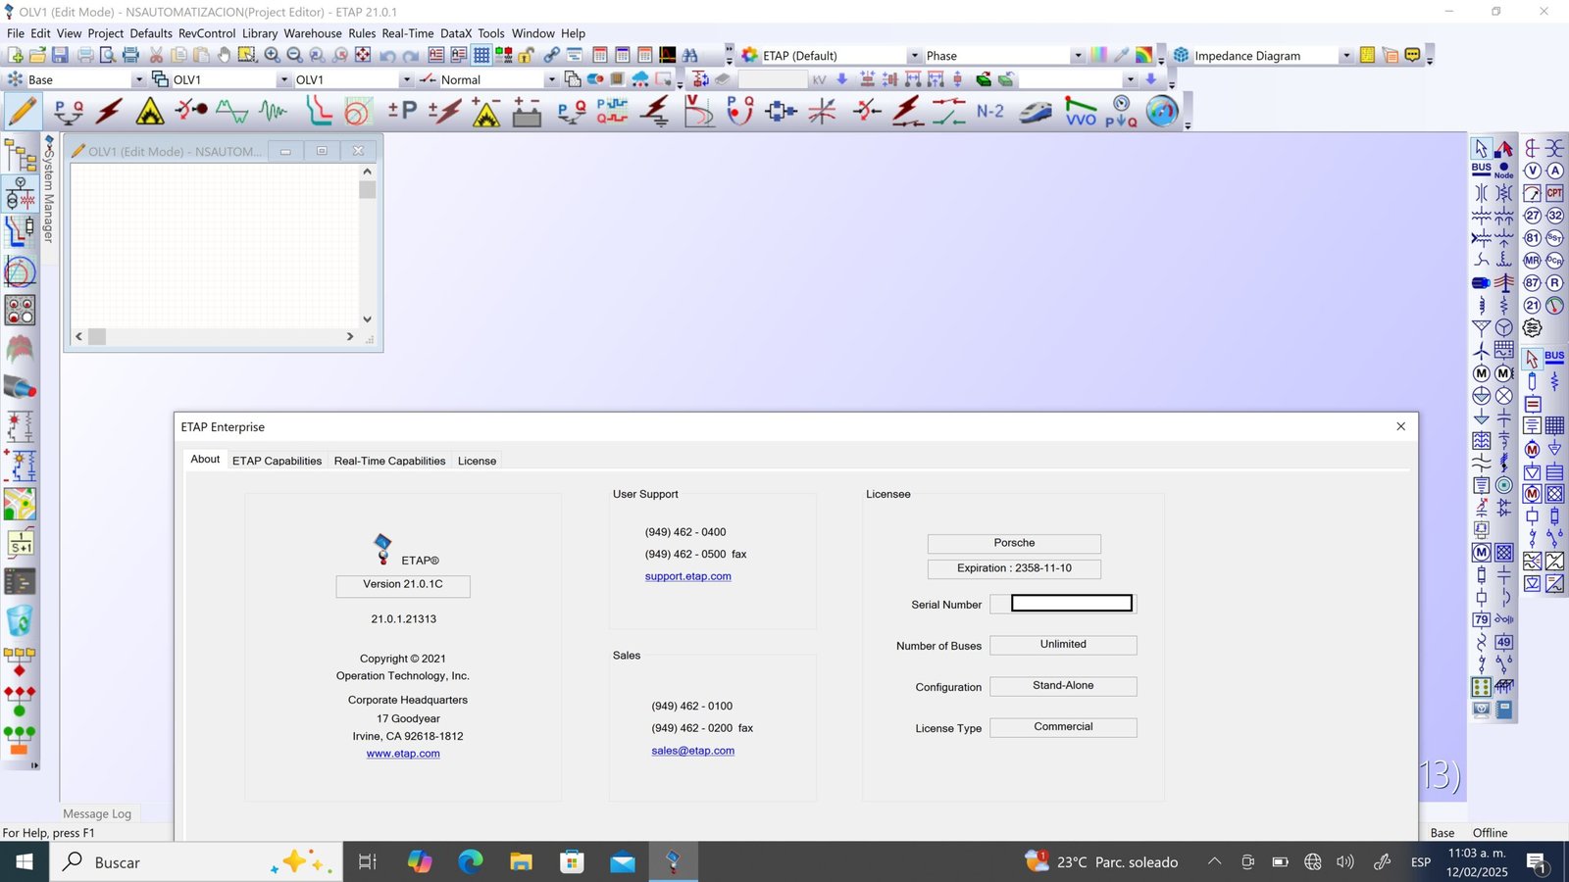Switch to the License tab
Screen dimensions: 1569x882
coord(477,461)
